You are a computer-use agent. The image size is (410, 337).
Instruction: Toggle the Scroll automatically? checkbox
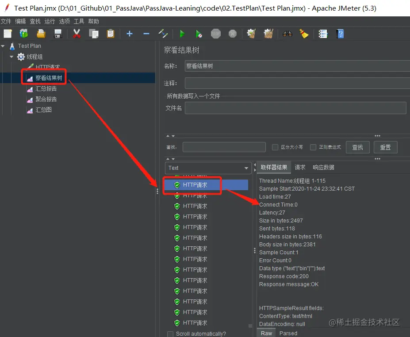coord(170,334)
